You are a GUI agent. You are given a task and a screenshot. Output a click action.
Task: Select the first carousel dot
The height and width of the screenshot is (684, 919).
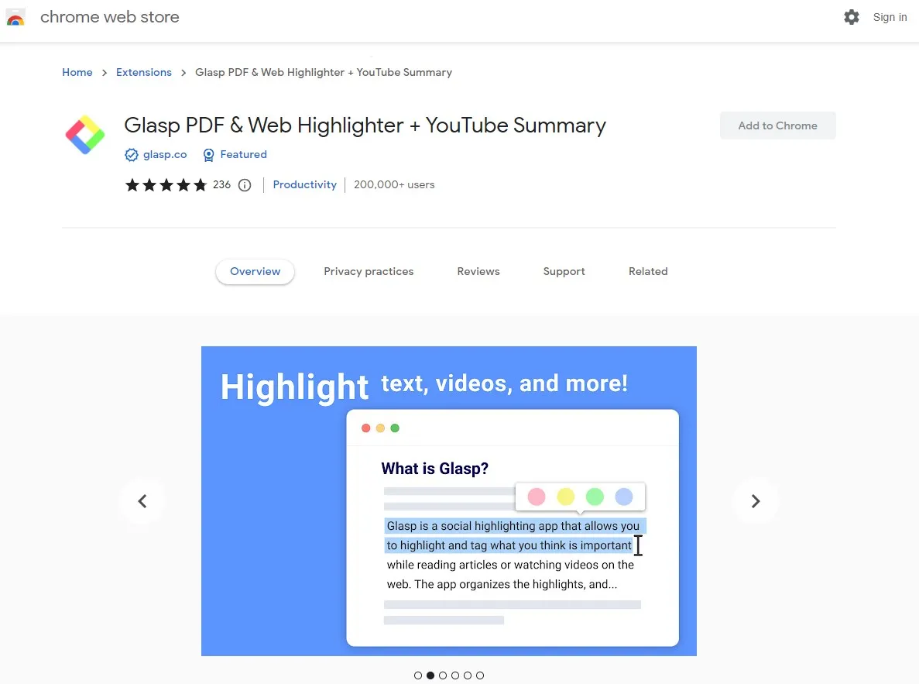418,675
